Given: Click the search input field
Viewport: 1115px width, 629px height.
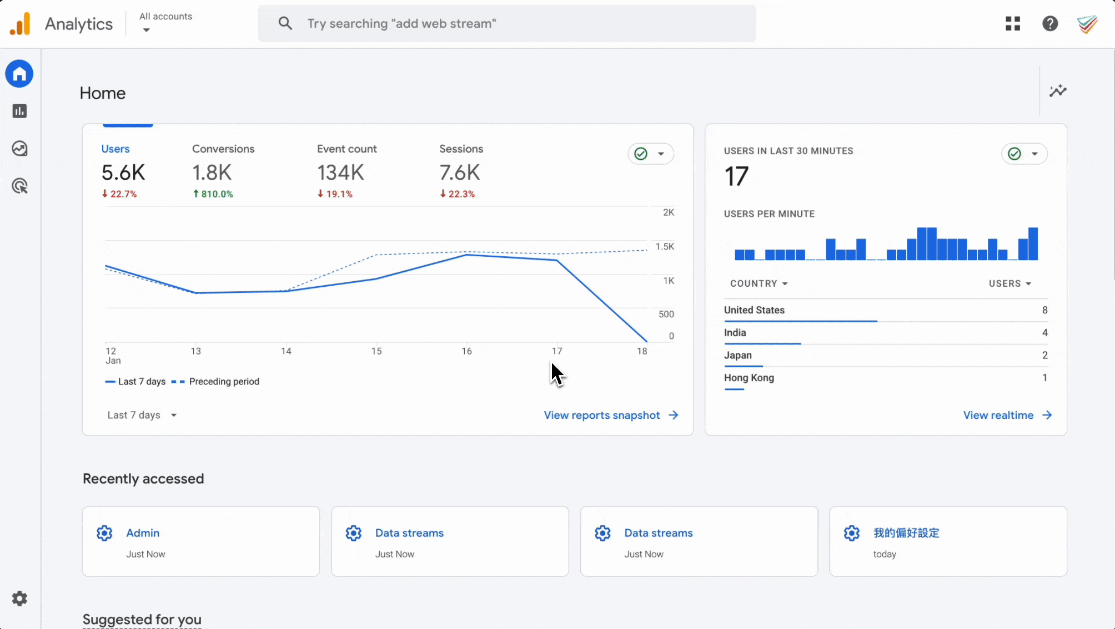Looking at the screenshot, I should coord(507,23).
